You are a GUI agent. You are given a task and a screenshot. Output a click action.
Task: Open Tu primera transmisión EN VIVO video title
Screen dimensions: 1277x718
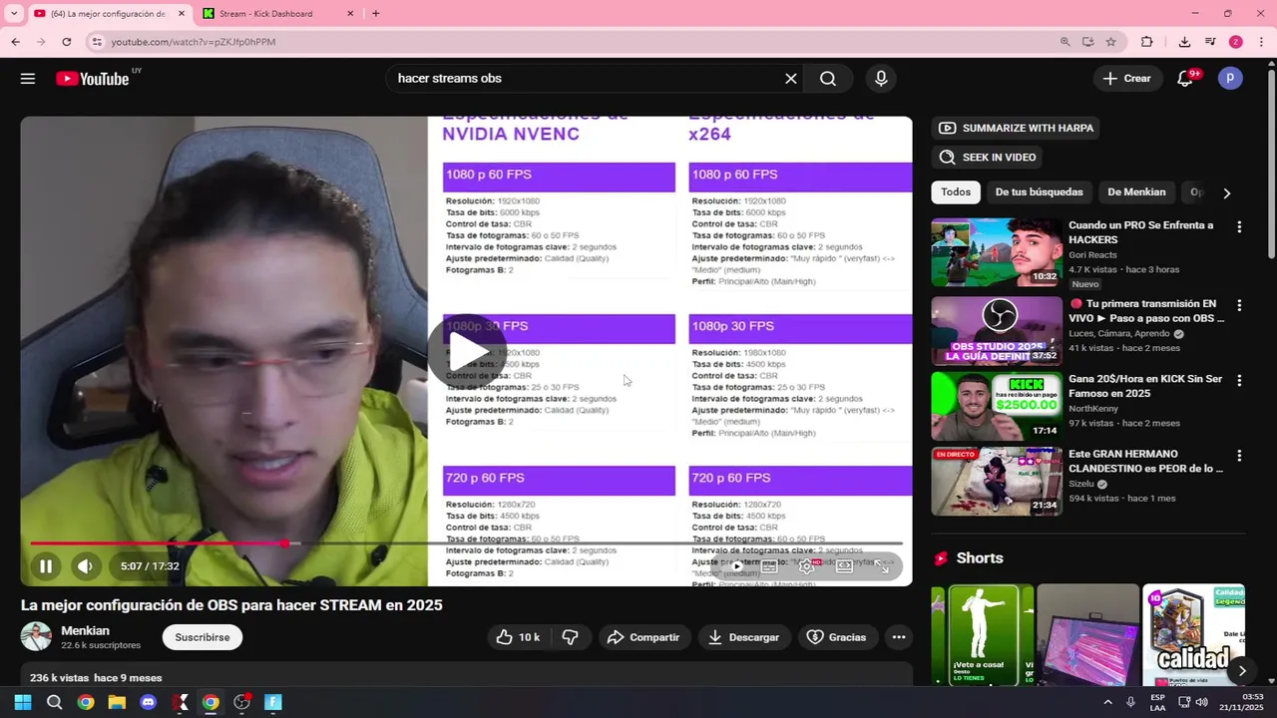click(x=1146, y=311)
